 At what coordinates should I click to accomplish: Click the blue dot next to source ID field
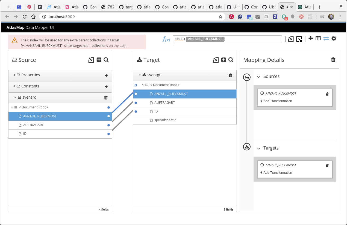[x=108, y=134]
